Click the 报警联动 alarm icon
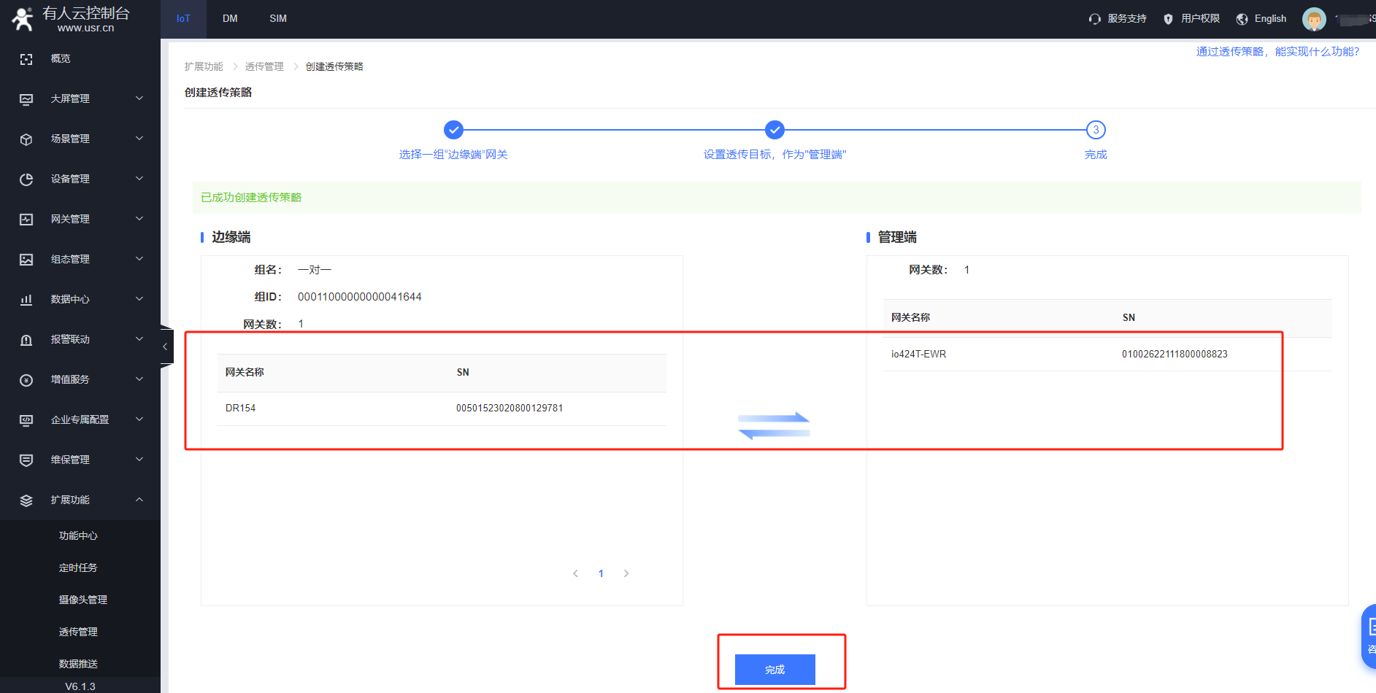 (26, 340)
